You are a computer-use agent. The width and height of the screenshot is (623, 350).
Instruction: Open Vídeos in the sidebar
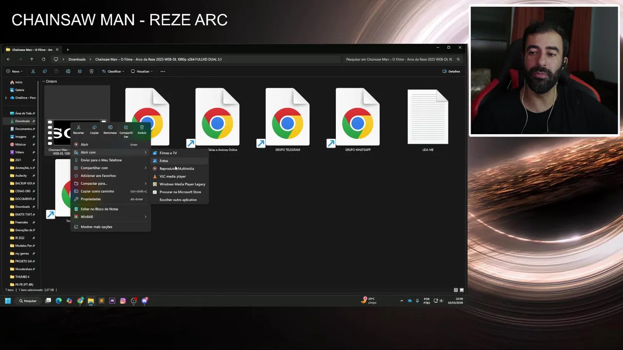(19, 152)
